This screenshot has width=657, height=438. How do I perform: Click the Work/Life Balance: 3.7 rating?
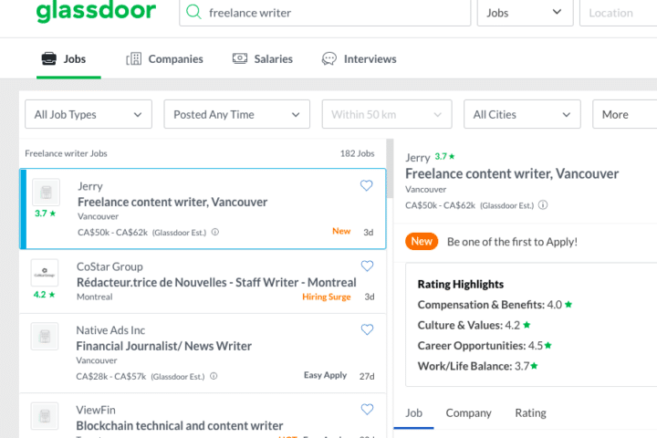(477, 366)
